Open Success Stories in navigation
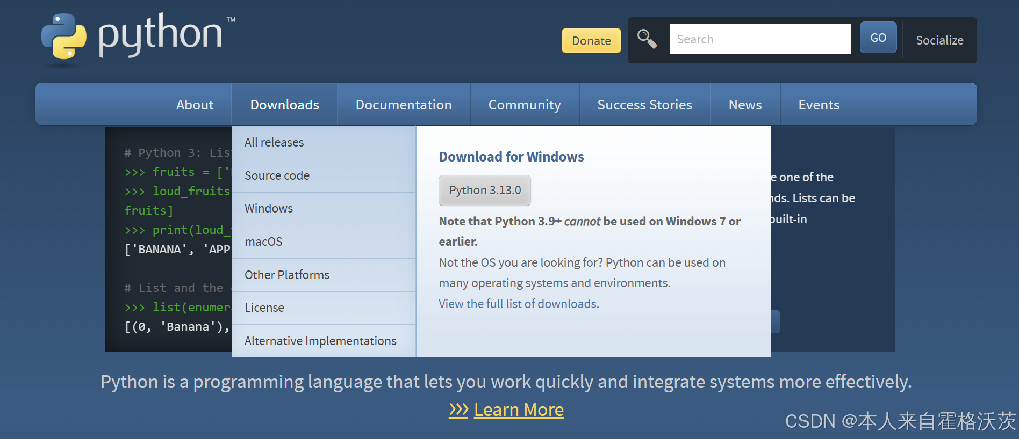 tap(644, 105)
